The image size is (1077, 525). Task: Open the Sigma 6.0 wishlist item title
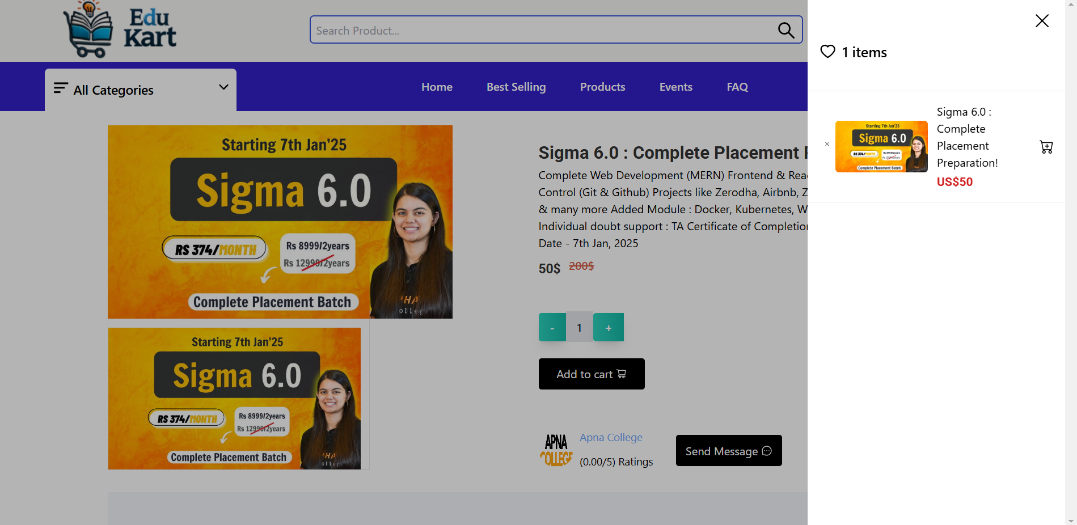[x=967, y=137]
